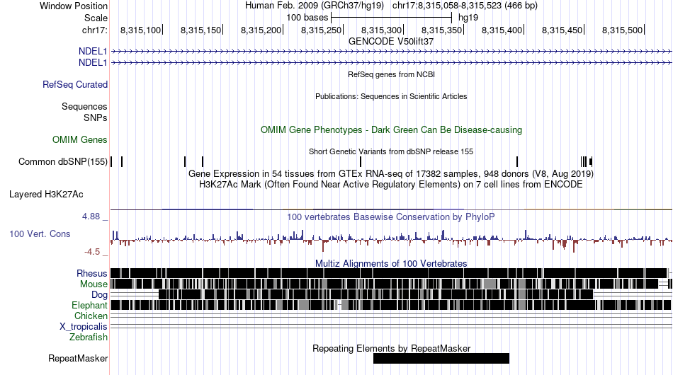Screen dimensions: 673x375
Task: Open the Layered H3K27Ac track label
Action: pos(46,194)
